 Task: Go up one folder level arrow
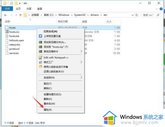click(x=20, y=15)
